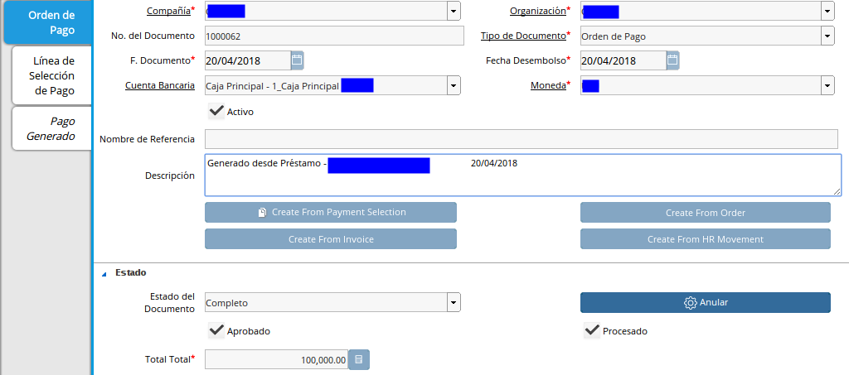
Task: Open the Total Total calculator
Action: [x=359, y=359]
